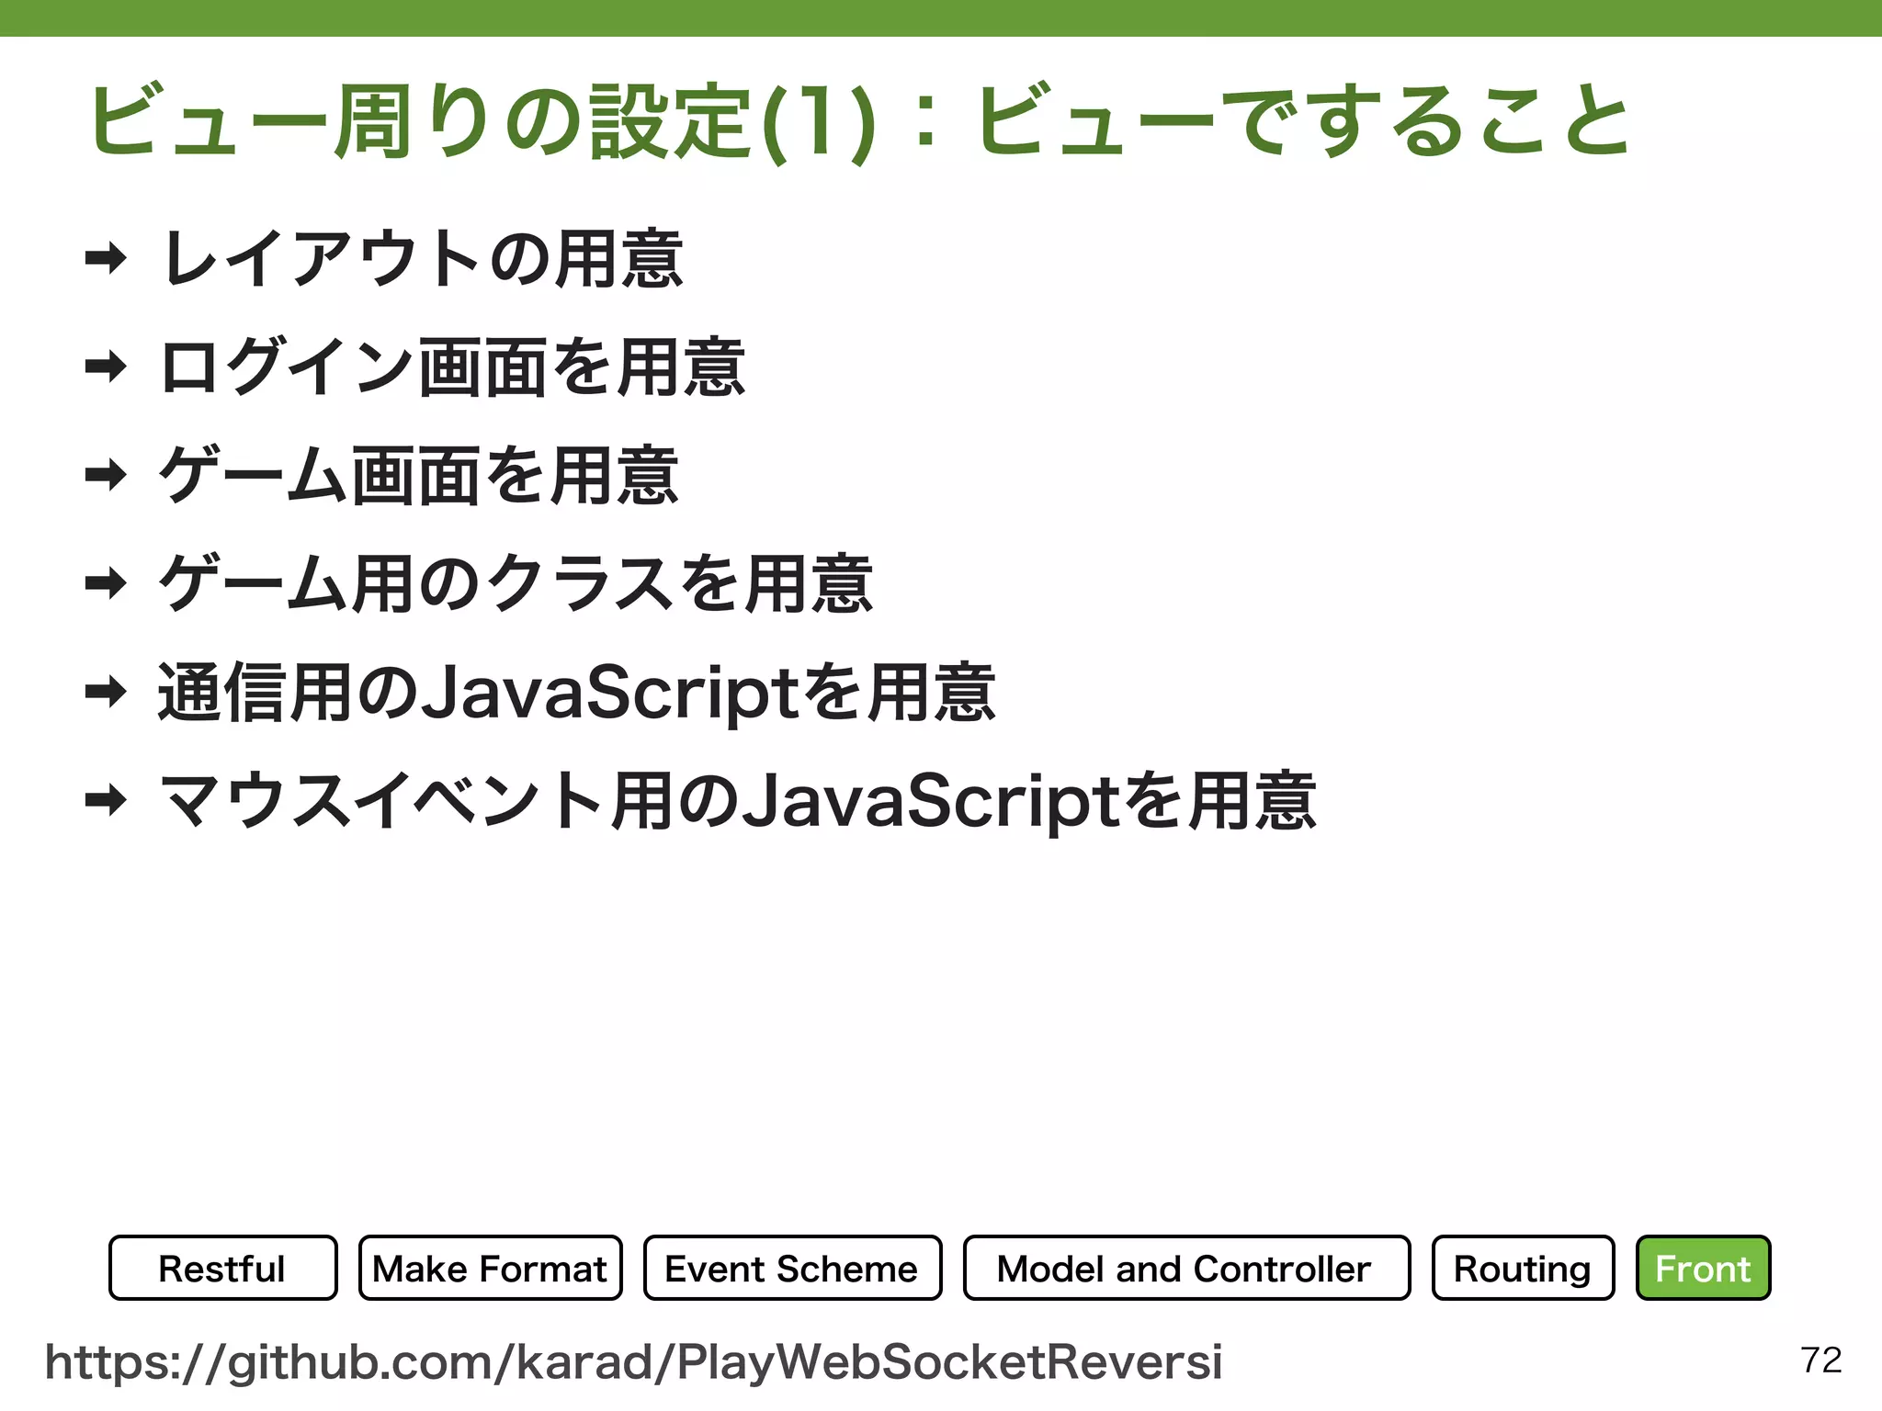Click arrow bullet beside レイアウトの用意
Image resolution: width=1882 pixels, height=1411 pixels.
[106, 258]
